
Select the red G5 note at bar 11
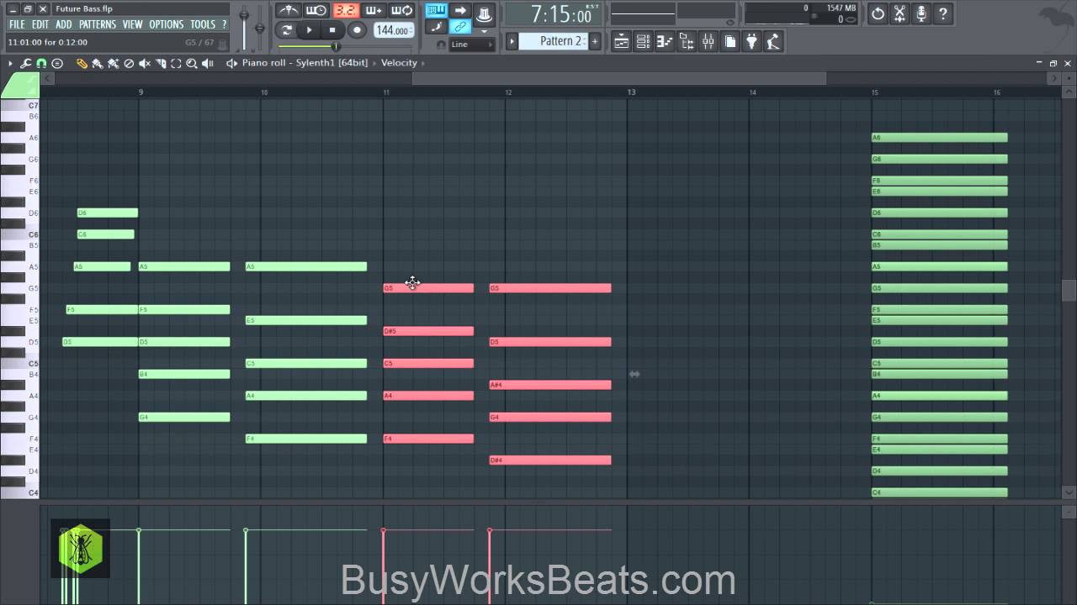coord(428,288)
